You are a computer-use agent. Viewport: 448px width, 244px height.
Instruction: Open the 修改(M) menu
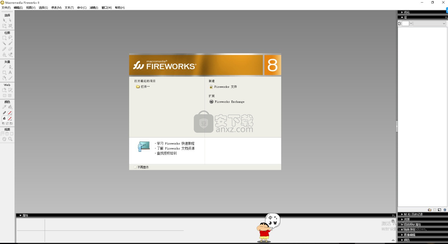click(x=56, y=8)
